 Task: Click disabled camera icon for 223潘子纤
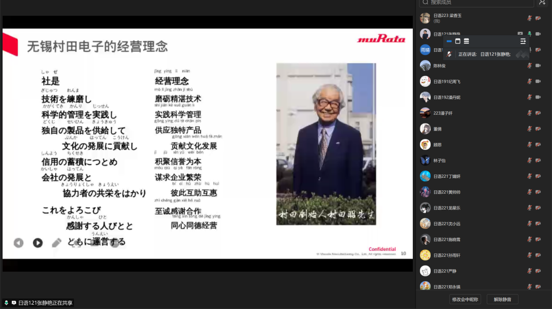tap(538, 113)
